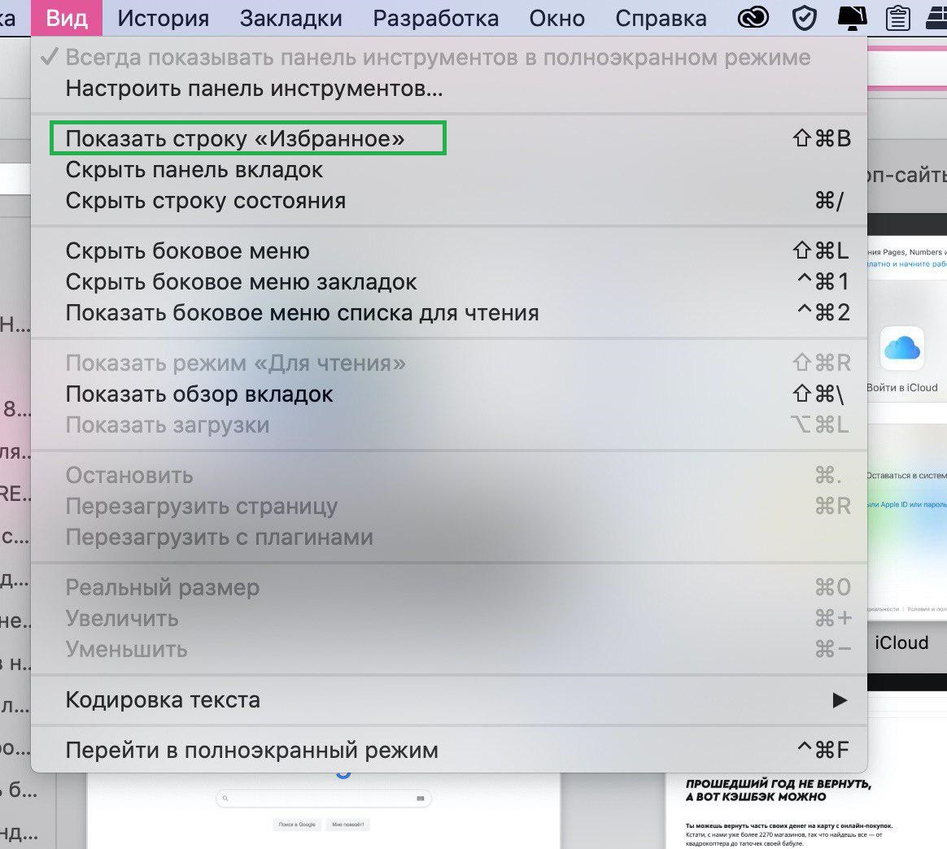
Task: Expand the «Кодировка текста» submenu
Action: (x=162, y=699)
